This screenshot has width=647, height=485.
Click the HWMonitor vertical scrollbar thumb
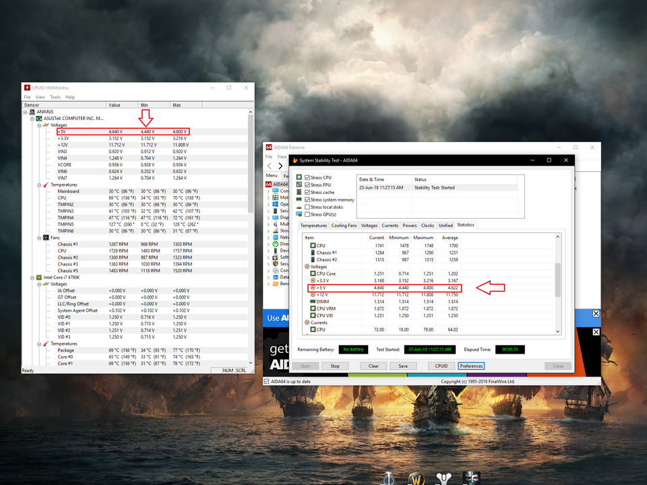click(x=251, y=164)
